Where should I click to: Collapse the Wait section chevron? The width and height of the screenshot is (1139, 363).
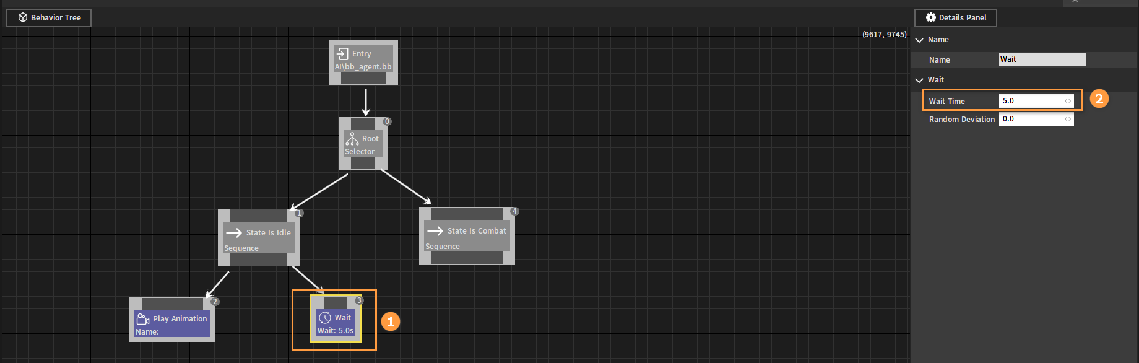[919, 80]
